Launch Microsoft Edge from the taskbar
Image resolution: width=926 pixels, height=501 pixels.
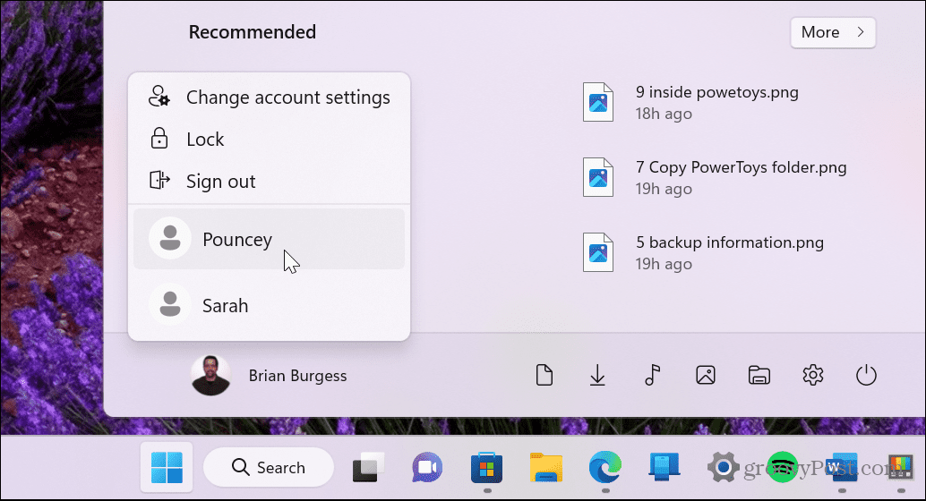pos(604,468)
